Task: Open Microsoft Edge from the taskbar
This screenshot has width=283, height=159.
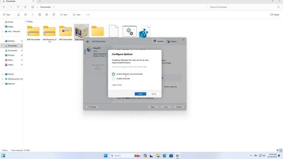Action: coord(164,155)
